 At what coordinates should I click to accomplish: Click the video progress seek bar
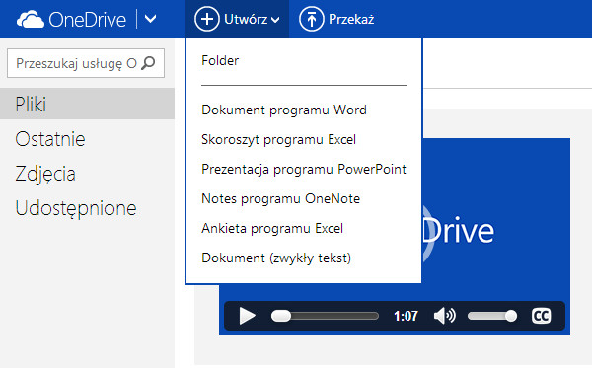(325, 316)
